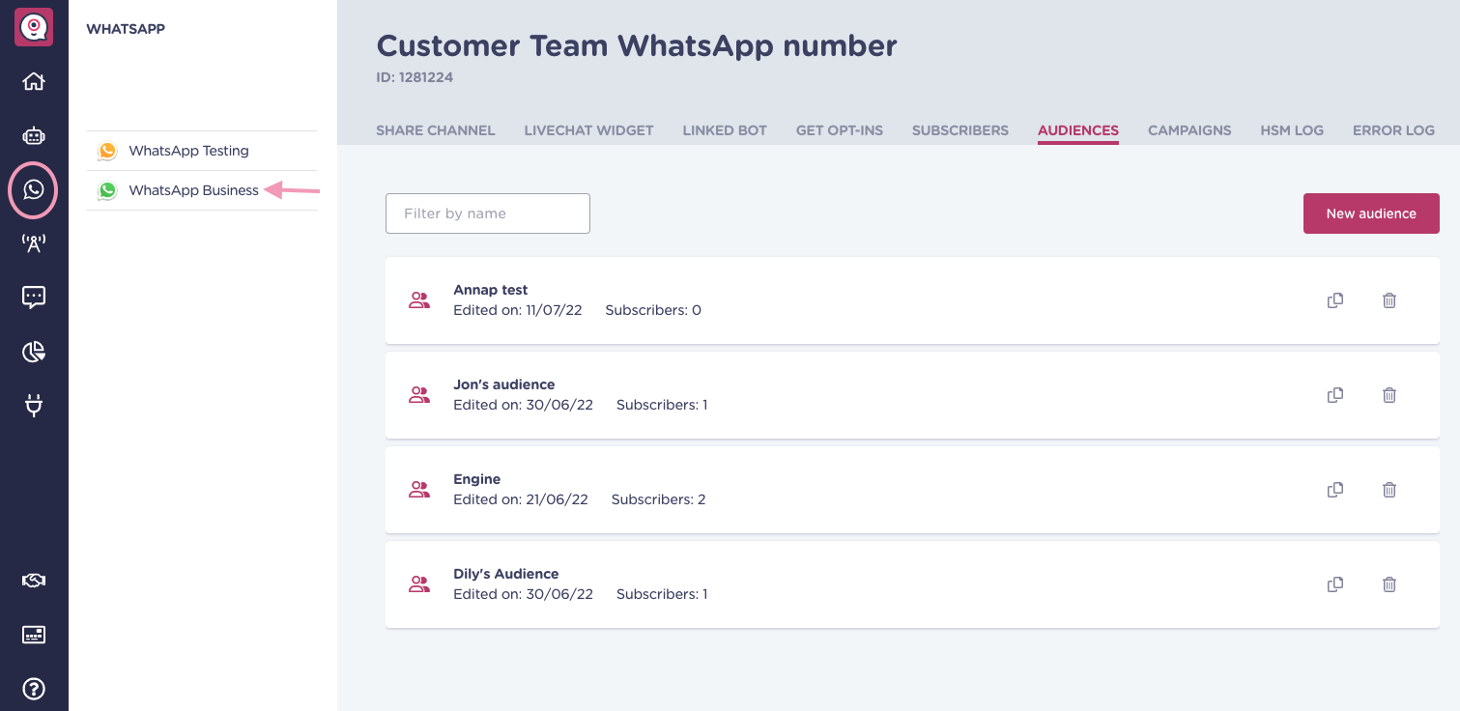Create a New audience
Screen dimensions: 1460x711
pos(1371,213)
